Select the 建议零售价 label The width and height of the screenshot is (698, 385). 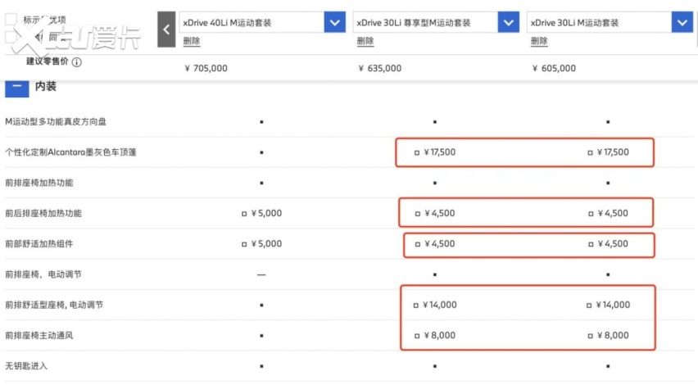(x=47, y=61)
